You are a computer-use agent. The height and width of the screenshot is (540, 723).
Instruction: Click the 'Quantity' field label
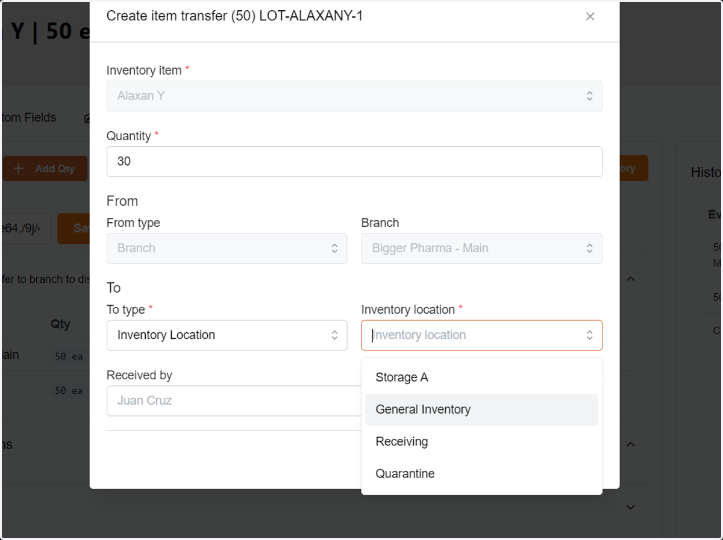[x=129, y=136]
